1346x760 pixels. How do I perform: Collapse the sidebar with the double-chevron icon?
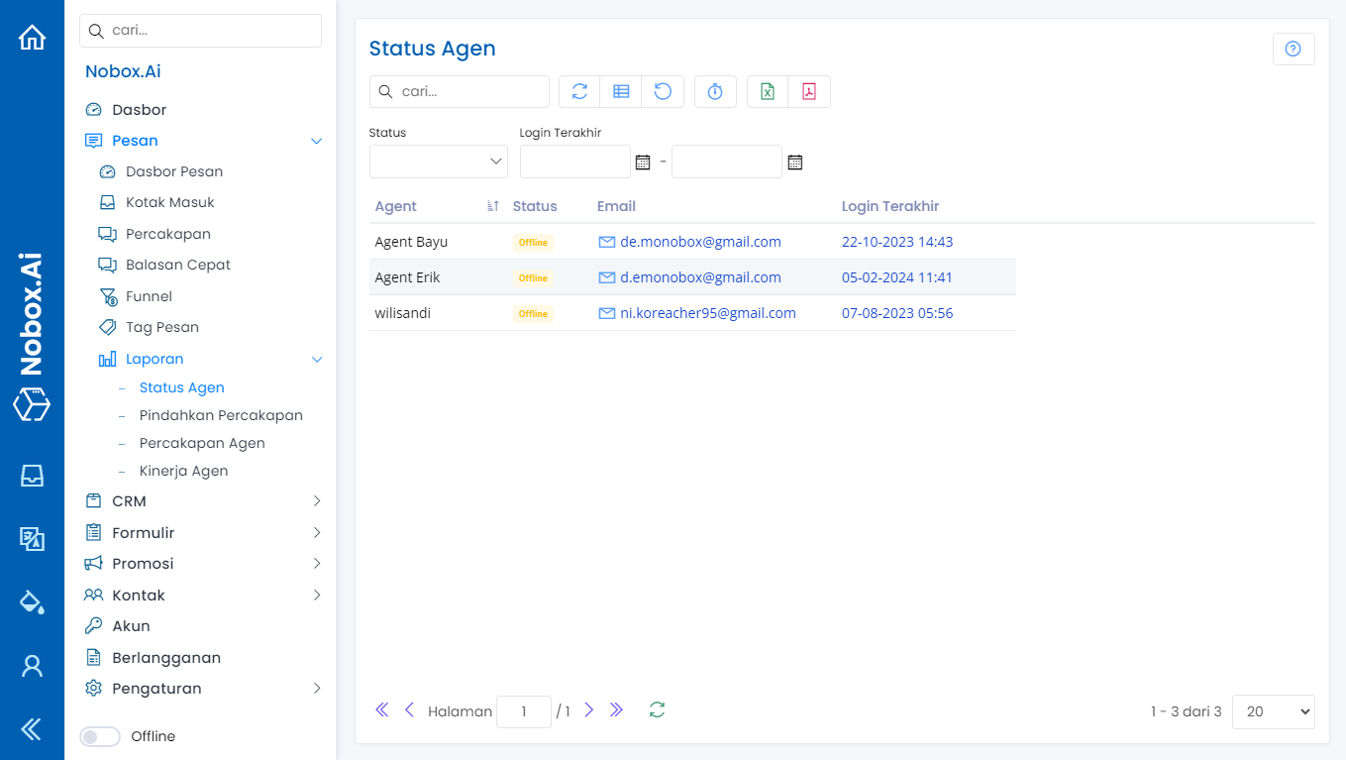tap(32, 729)
